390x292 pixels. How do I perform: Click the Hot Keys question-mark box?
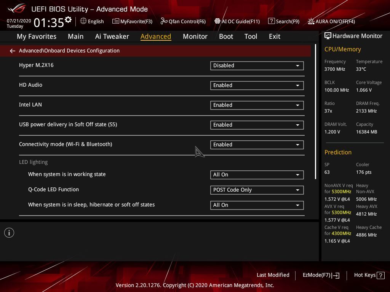[380, 275]
